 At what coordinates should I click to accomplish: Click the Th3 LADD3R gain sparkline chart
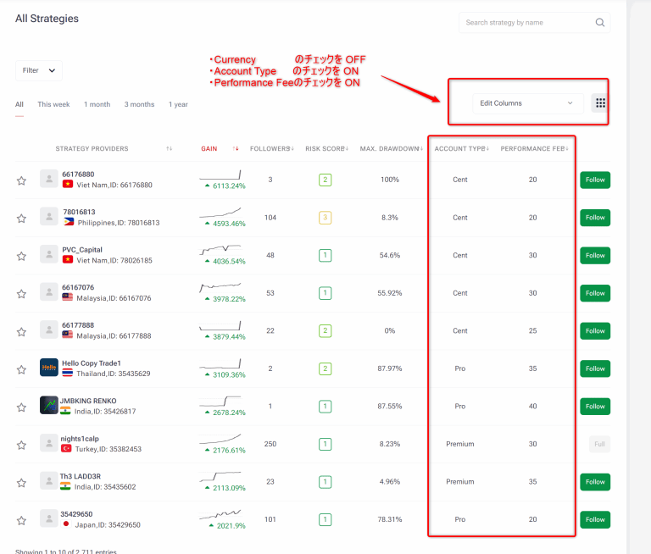pyautogui.click(x=220, y=477)
